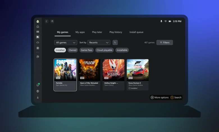Open the Filters button
Viewport: 219px width, 132px height.
165,42
